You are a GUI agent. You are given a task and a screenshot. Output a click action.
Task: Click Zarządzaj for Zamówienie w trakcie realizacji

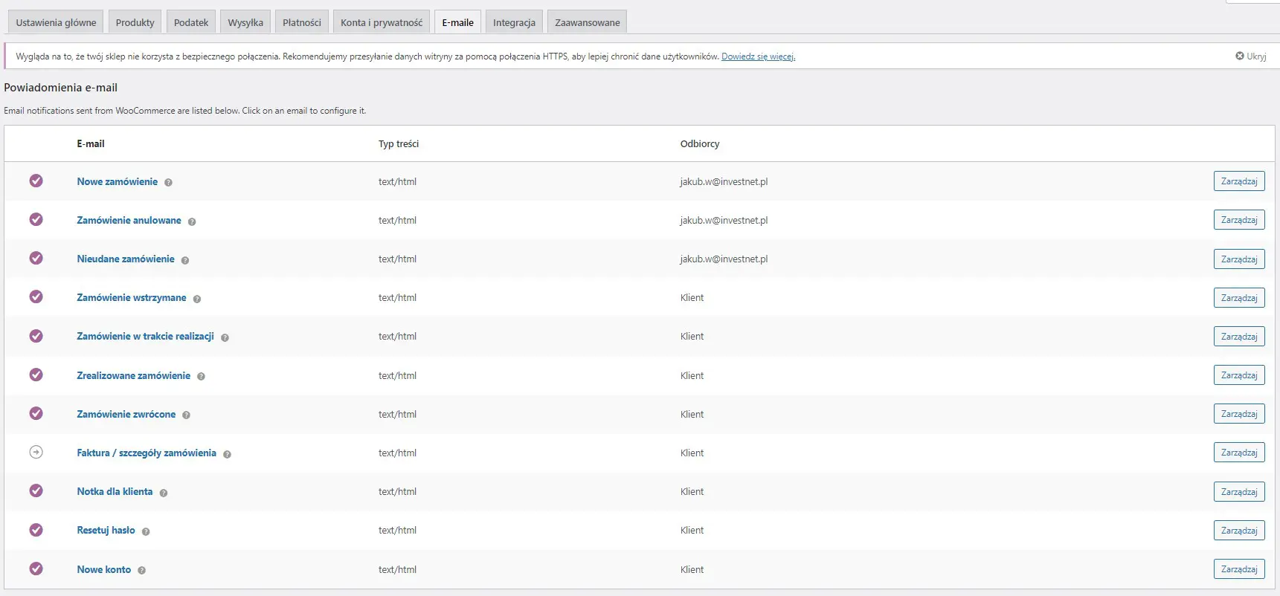point(1238,337)
